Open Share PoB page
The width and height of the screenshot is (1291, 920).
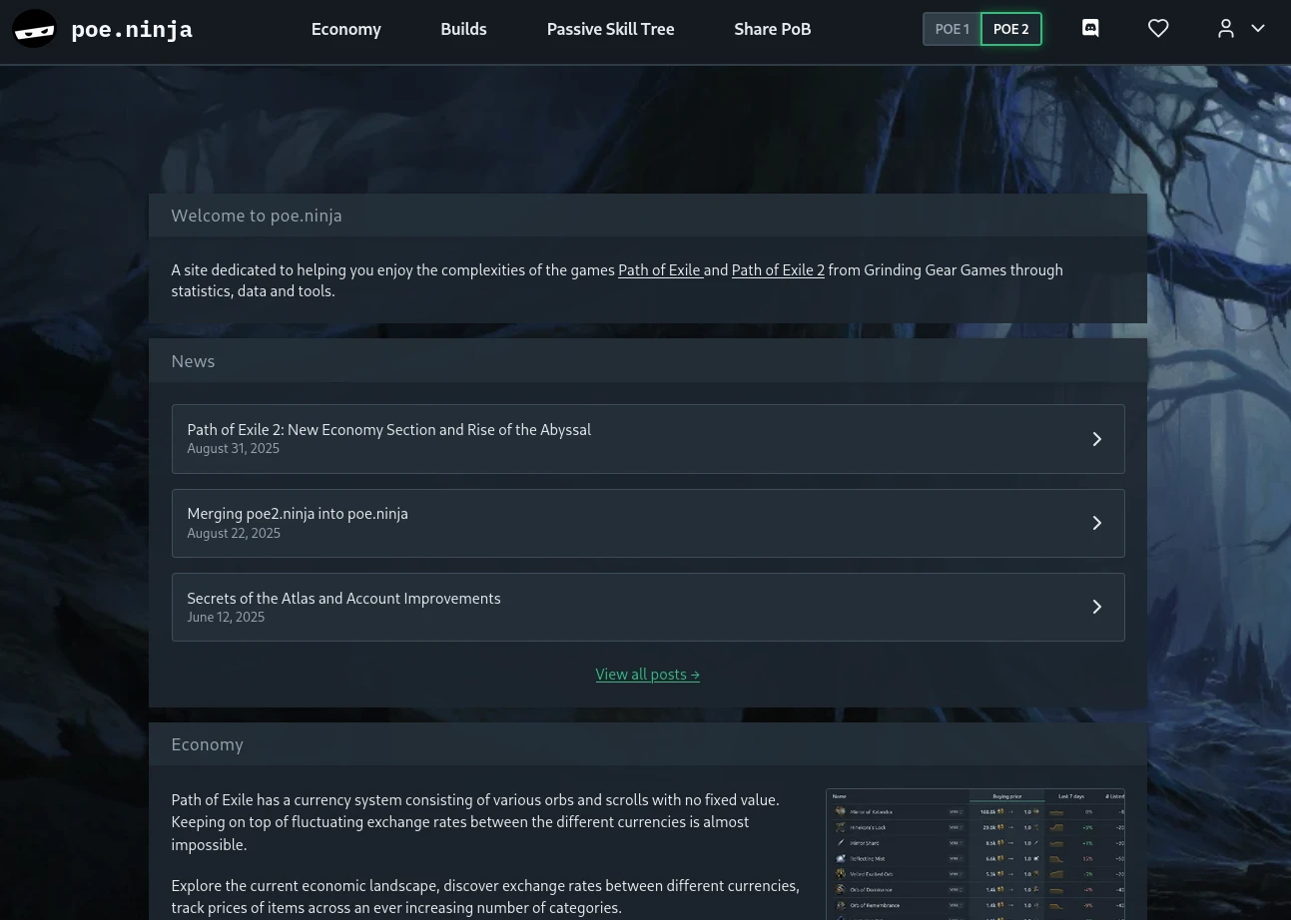pos(772,29)
